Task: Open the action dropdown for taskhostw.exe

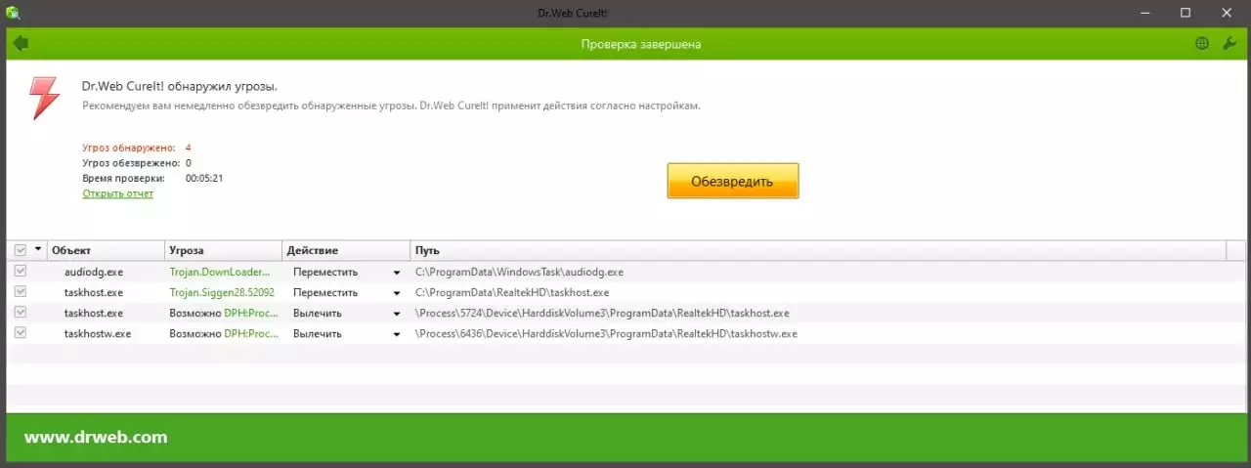Action: coord(397,334)
